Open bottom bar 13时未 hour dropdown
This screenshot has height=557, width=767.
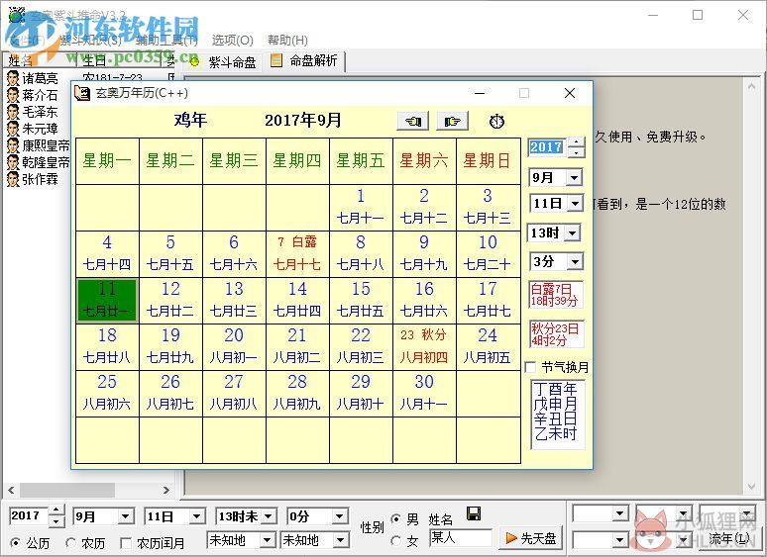[x=269, y=516]
